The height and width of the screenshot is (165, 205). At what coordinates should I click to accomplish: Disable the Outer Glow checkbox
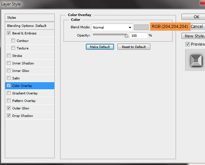pos(9,108)
